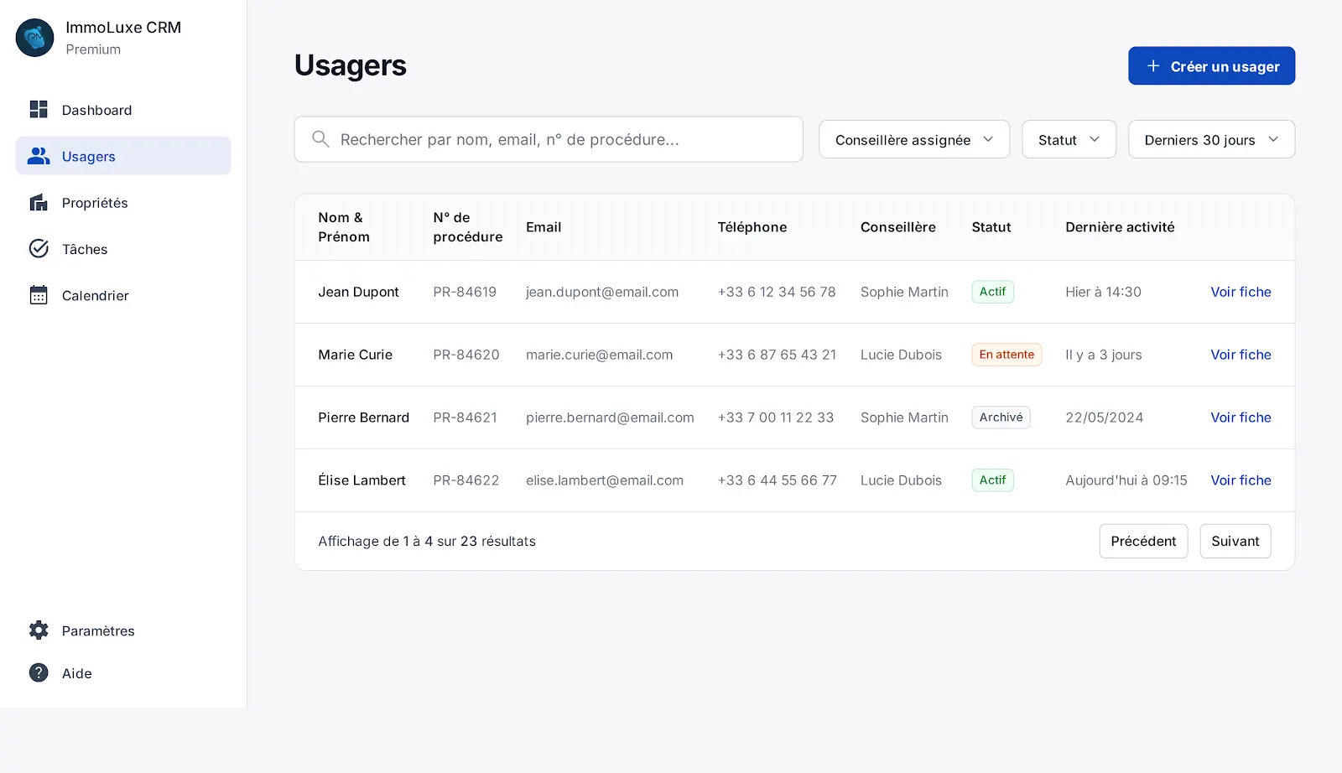This screenshot has height=773, width=1342.
Task: Click the Précédent pagination button
Action: pyautogui.click(x=1143, y=542)
